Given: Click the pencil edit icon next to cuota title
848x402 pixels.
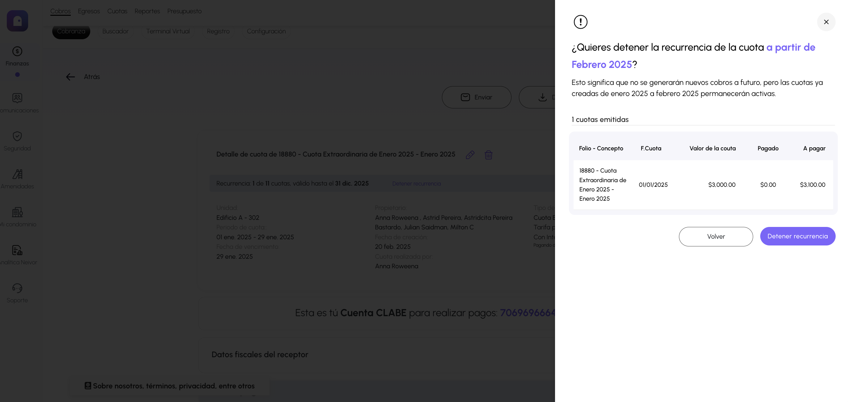Looking at the screenshot, I should click(470, 155).
